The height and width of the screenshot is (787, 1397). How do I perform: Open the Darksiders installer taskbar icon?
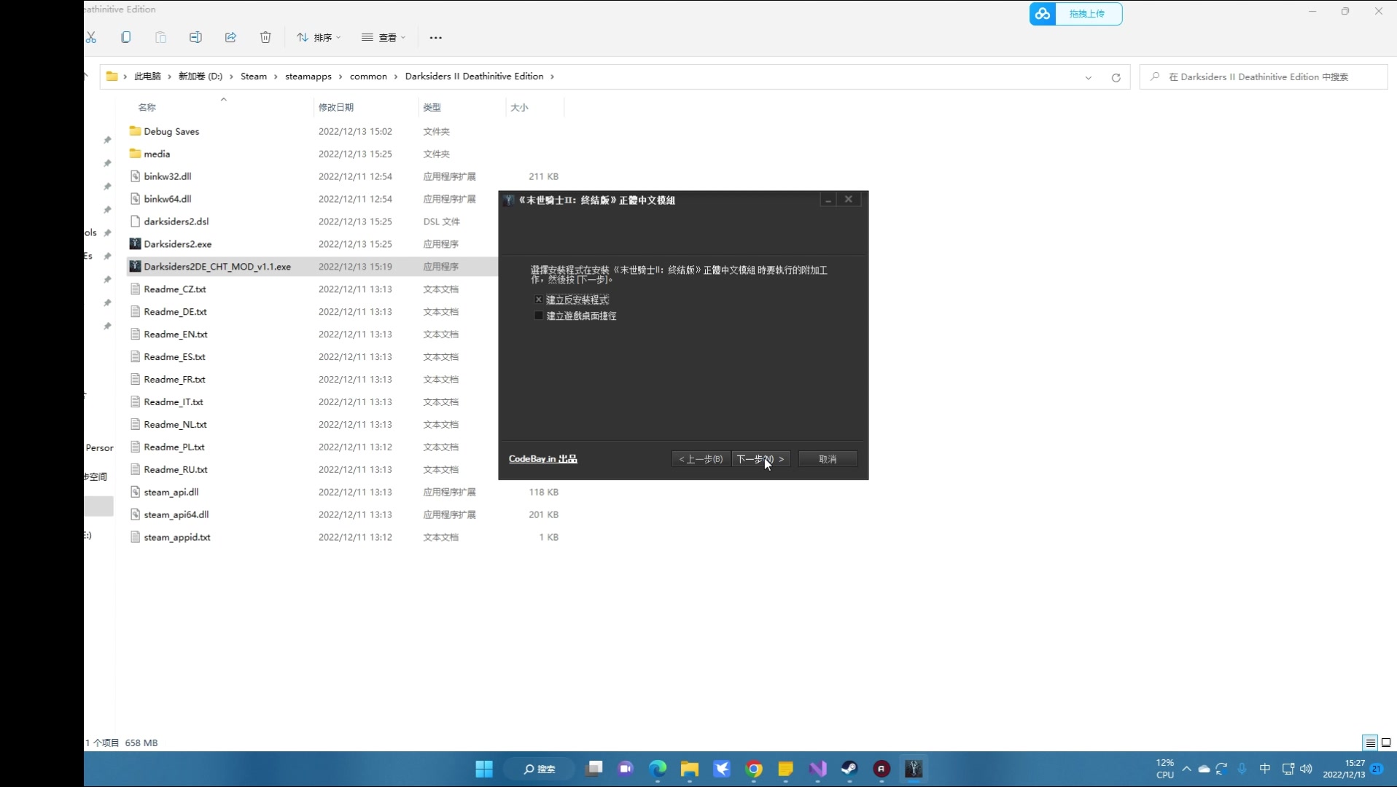pos(914,769)
